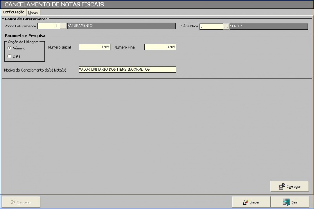This screenshot has height=209, width=314.
Task: Select the Data listing option
Action: click(x=9, y=56)
